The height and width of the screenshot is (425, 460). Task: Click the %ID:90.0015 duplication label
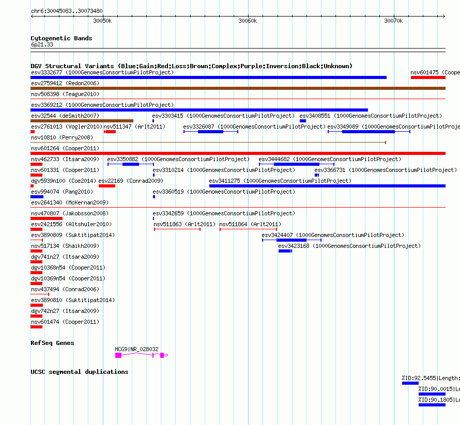click(439, 389)
